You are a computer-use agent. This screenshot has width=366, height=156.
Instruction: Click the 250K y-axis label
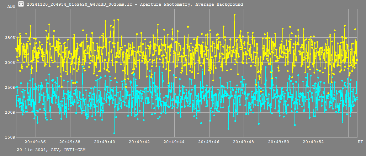10,87
